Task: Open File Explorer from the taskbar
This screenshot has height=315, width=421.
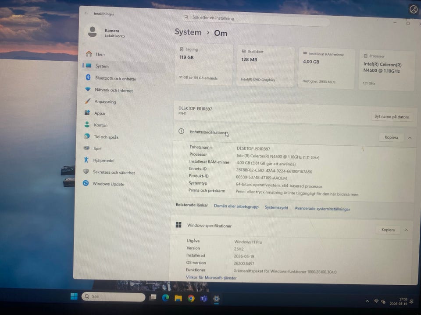Action: coord(178,298)
